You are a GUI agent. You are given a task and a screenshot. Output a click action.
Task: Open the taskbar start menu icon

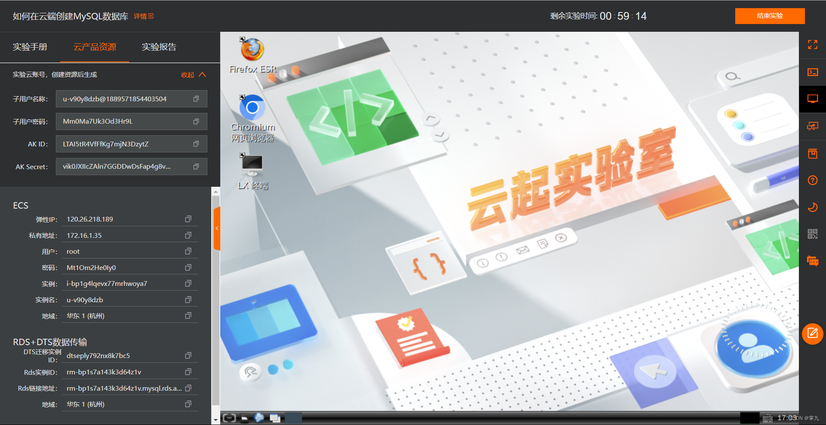[x=229, y=418]
